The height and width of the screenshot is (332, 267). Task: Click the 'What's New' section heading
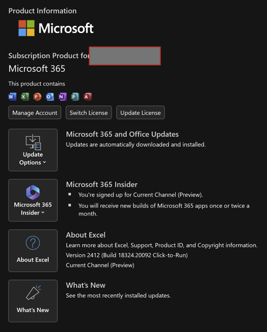86,285
